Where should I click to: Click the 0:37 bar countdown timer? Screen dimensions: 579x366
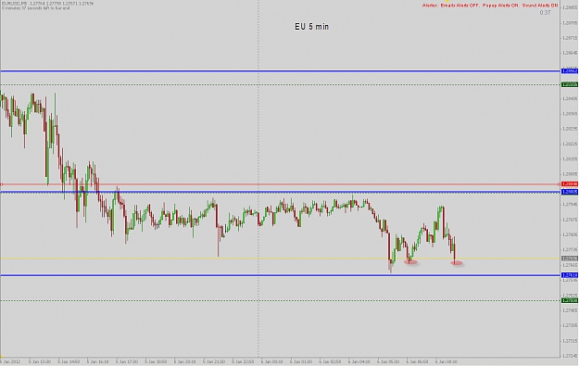coord(545,13)
